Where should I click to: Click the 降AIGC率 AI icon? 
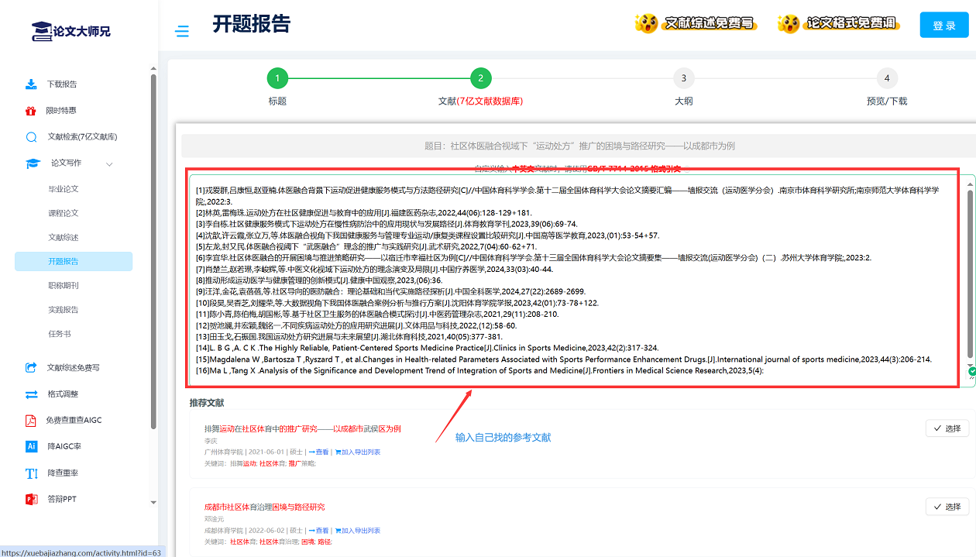tap(32, 447)
